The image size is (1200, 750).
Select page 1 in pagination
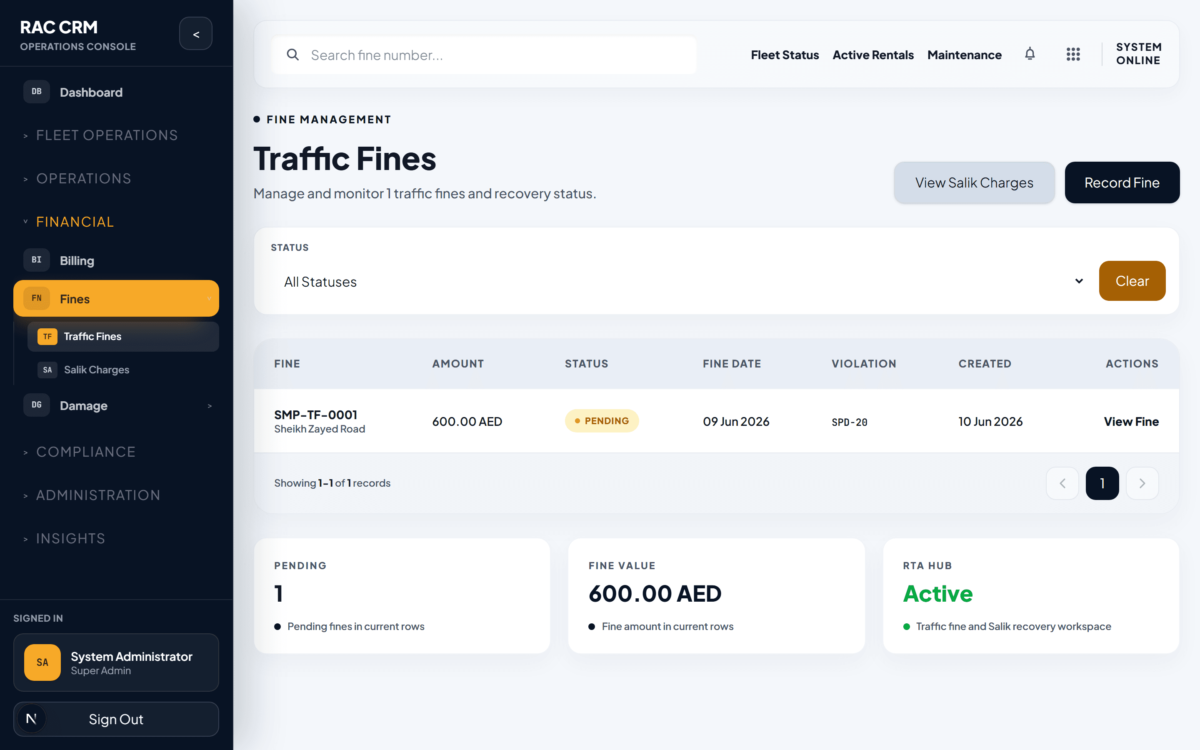pyautogui.click(x=1102, y=483)
